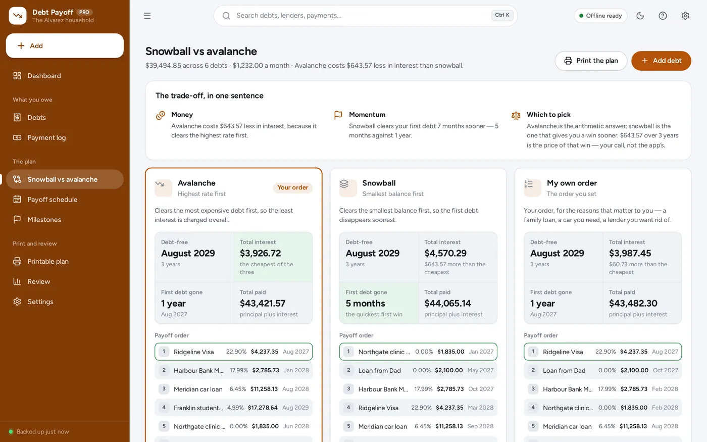Viewport: 707px width, 442px height.
Task: Click the Which to pick scales icon
Action: [516, 115]
